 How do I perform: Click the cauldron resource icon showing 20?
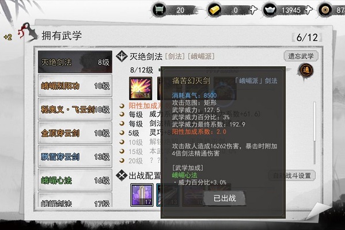(160, 10)
